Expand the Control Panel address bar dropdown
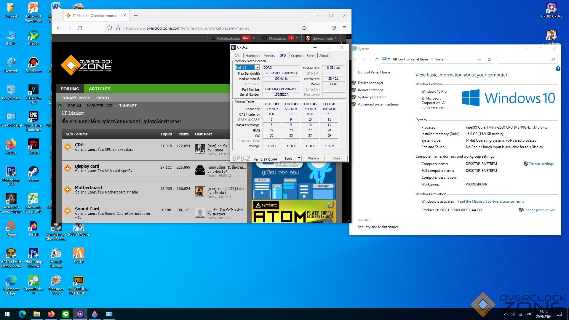Image resolution: width=569 pixels, height=320 pixels. point(479,60)
